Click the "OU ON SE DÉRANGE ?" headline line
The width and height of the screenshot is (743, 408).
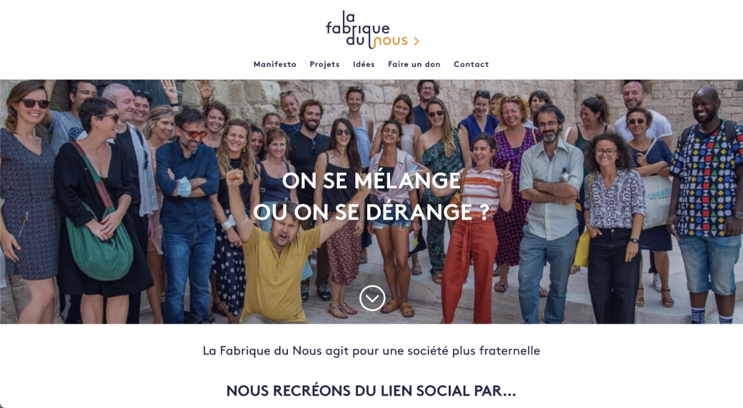pyautogui.click(x=371, y=212)
